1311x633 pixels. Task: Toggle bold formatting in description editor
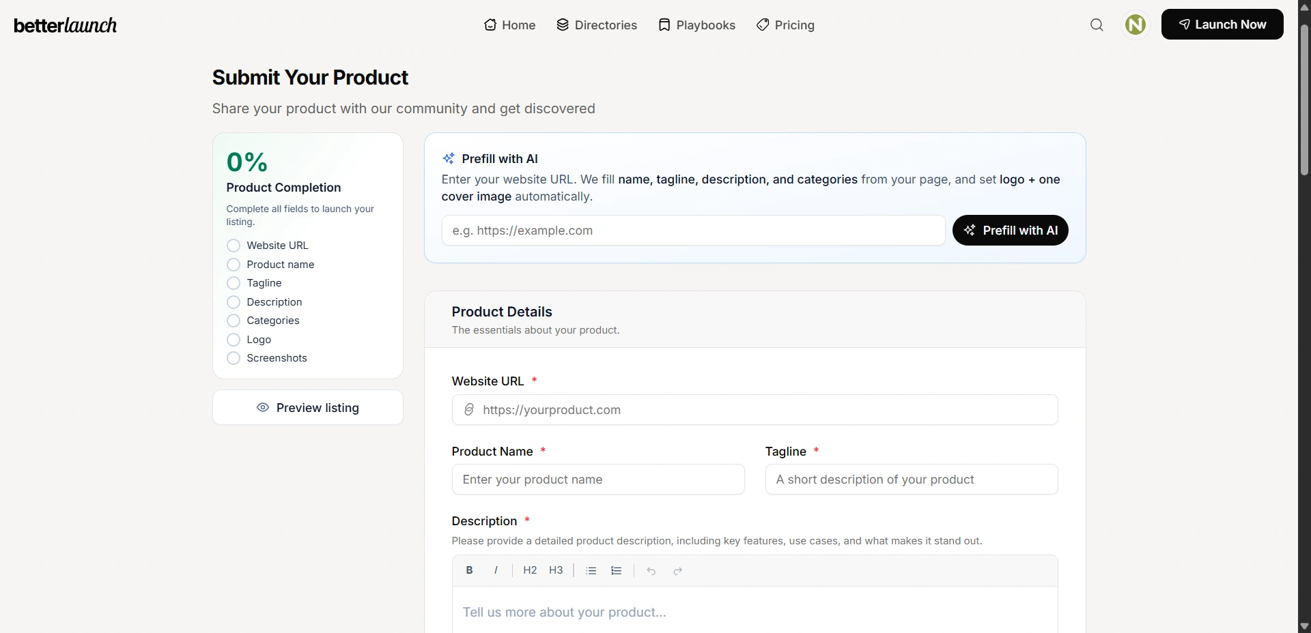(x=470, y=570)
